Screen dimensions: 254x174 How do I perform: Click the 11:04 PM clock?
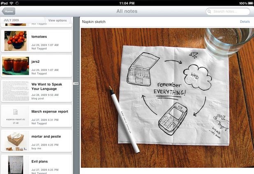(x=127, y=3)
